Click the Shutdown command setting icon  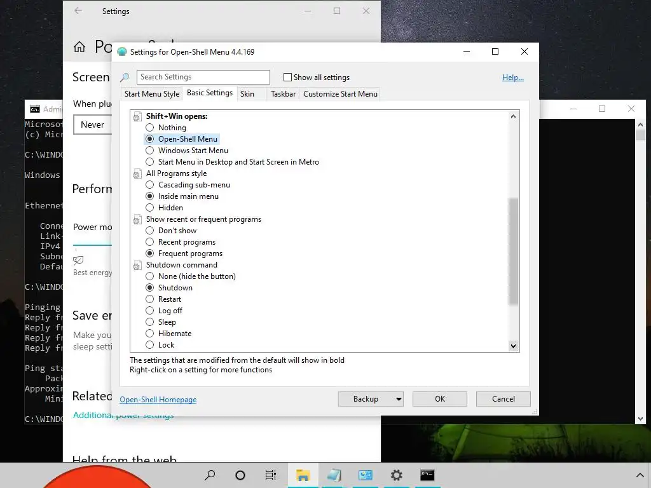pyautogui.click(x=137, y=265)
